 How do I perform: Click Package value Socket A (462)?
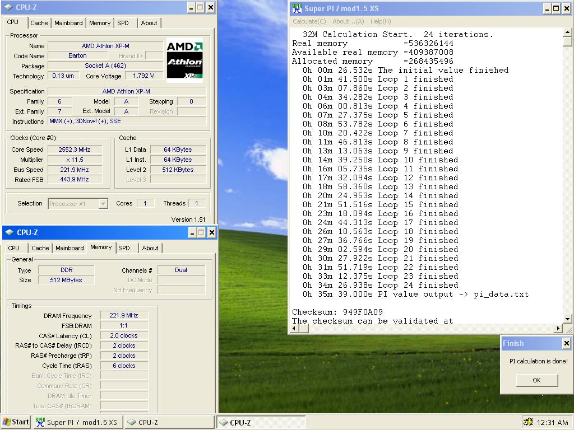[105, 66]
